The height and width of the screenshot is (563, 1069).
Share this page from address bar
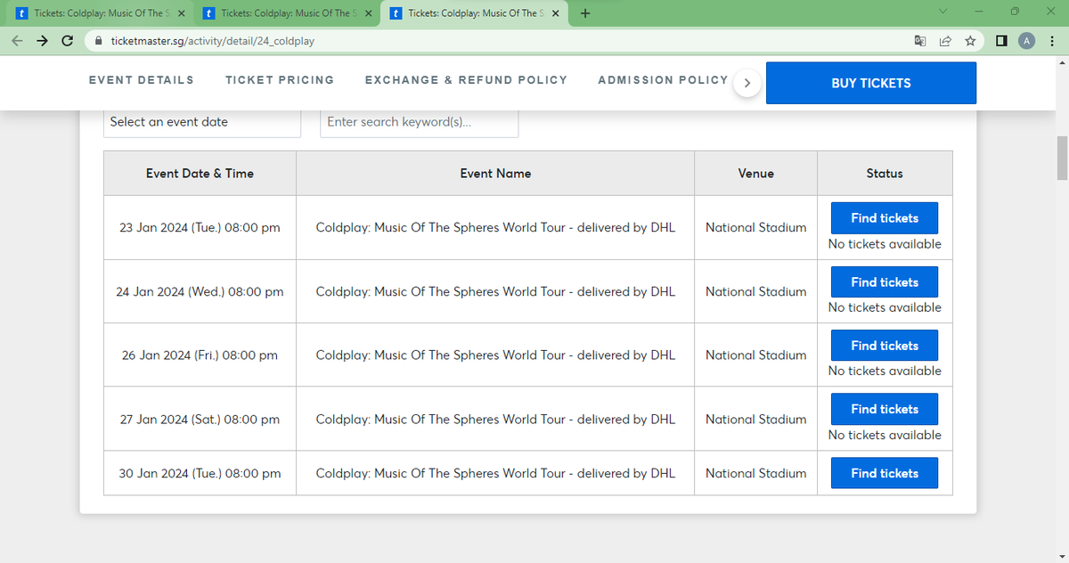[944, 41]
